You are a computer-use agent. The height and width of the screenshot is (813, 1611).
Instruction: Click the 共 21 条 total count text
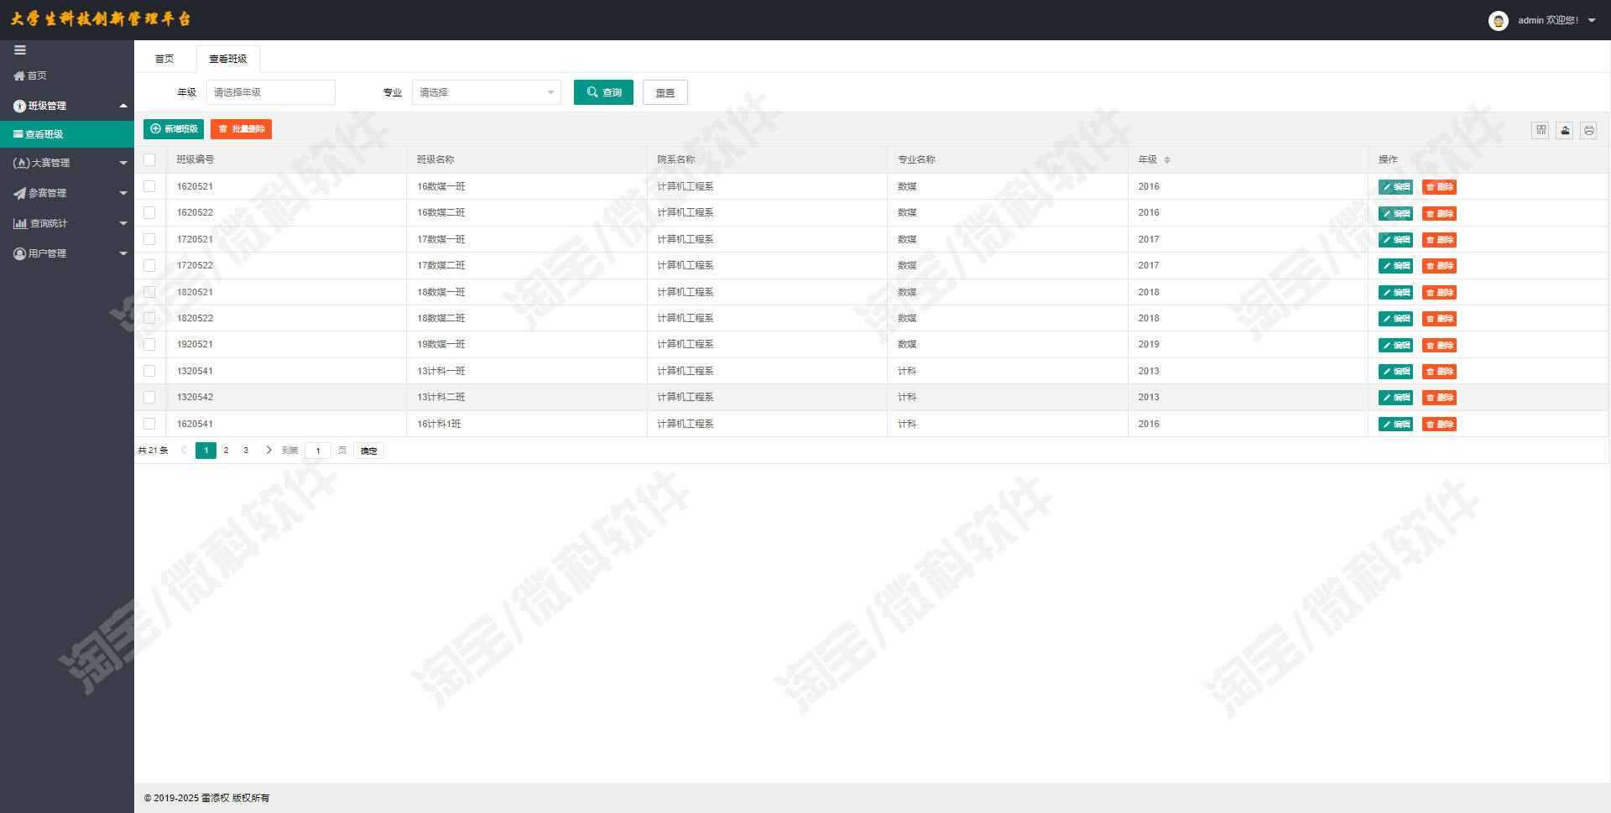pyautogui.click(x=153, y=451)
